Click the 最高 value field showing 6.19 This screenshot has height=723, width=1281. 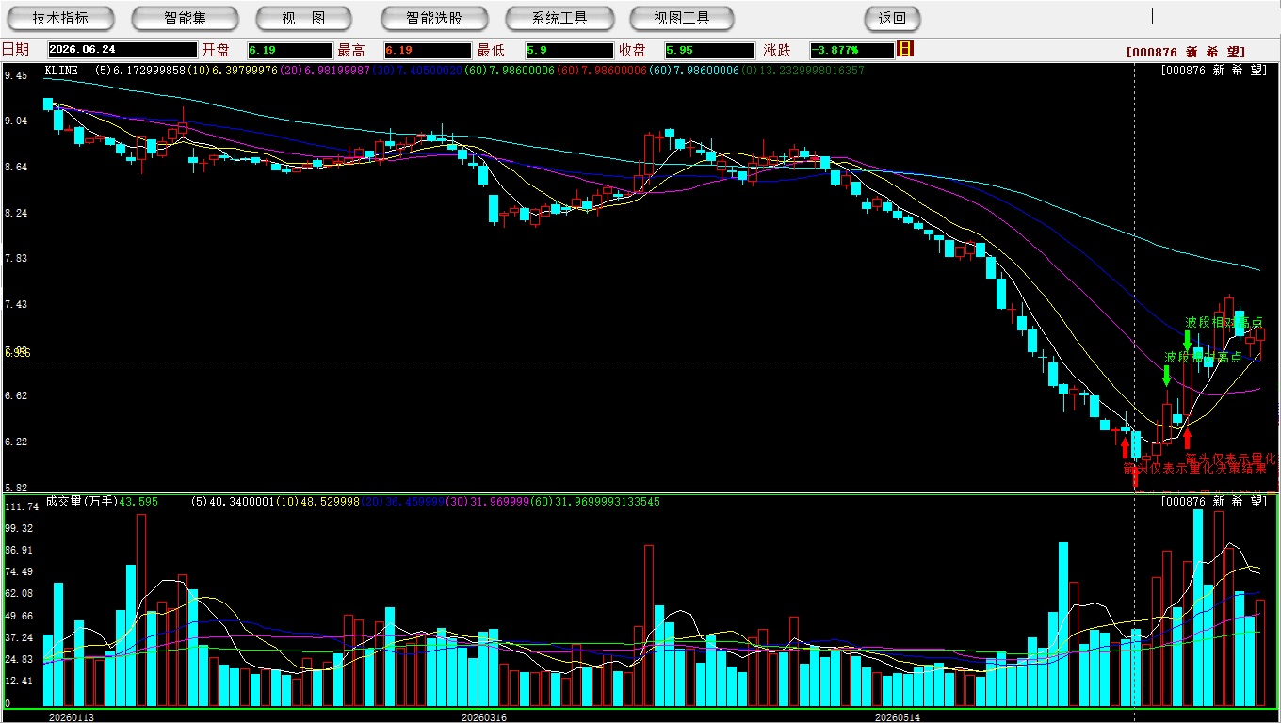[x=428, y=51]
